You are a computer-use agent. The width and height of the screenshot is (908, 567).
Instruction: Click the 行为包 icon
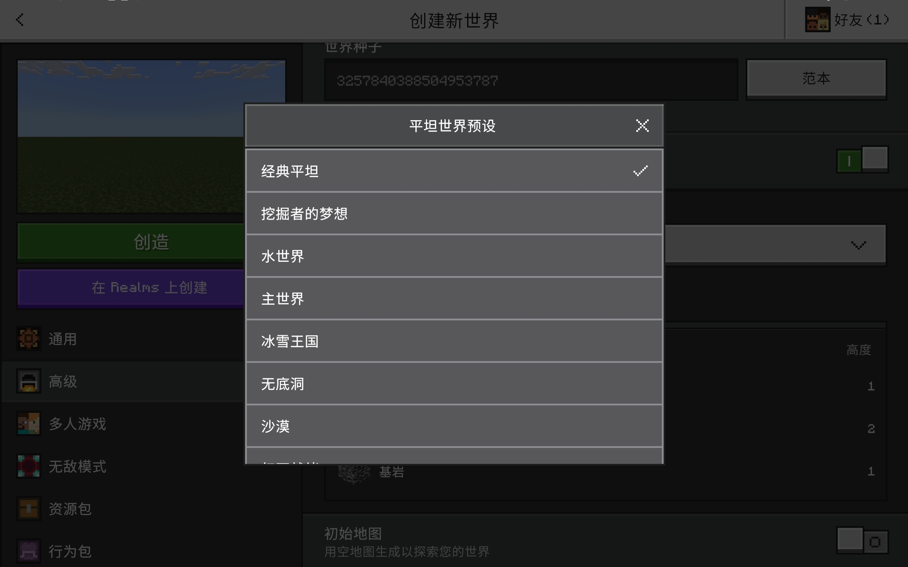coord(28,551)
